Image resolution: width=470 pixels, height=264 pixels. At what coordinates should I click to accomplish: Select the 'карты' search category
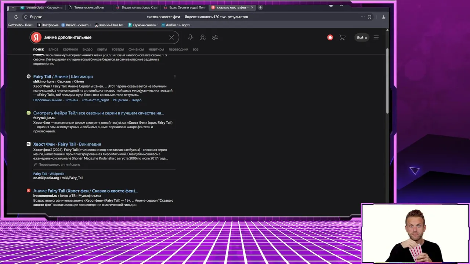[x=102, y=49]
